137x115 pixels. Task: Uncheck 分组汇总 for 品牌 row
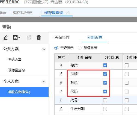(x=105, y=74)
